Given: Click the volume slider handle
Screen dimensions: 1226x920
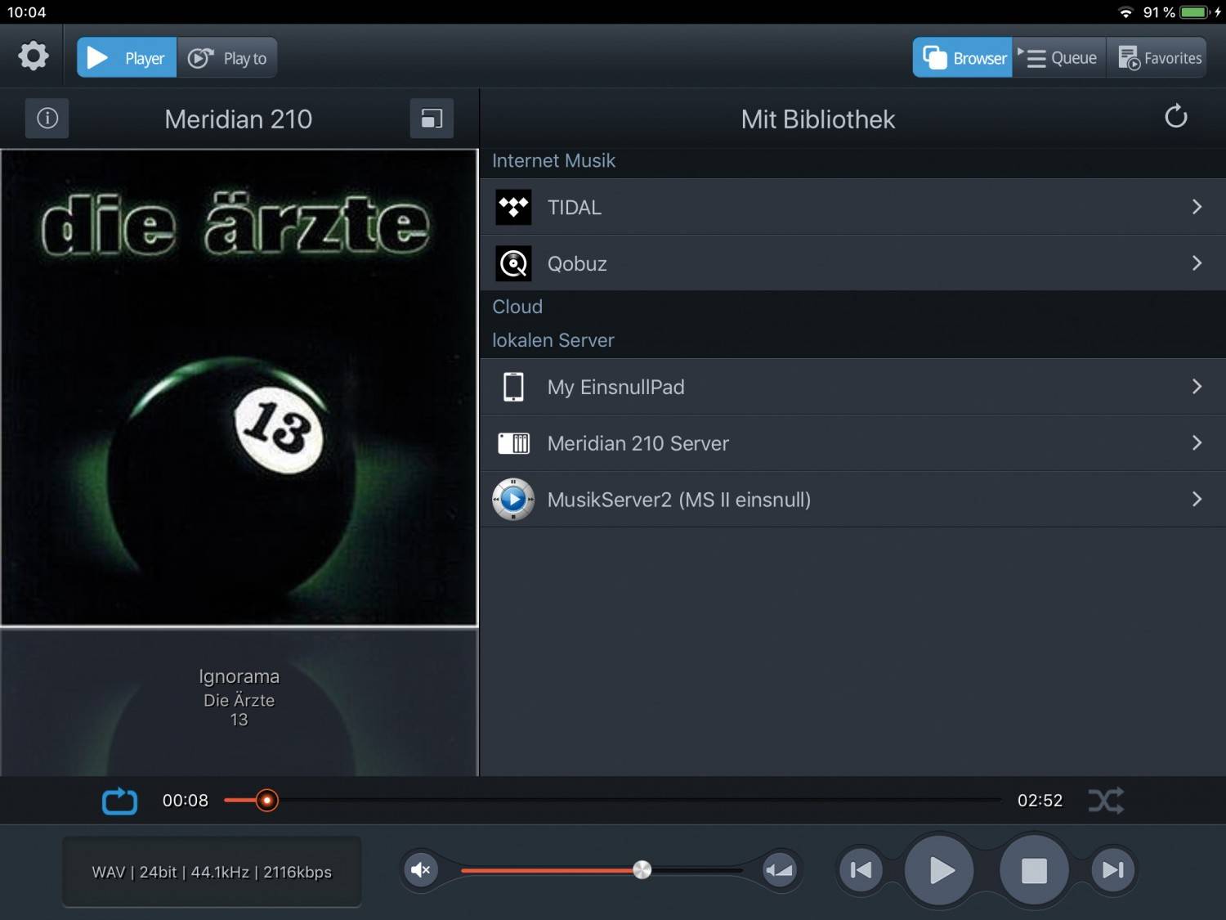Looking at the screenshot, I should (642, 870).
